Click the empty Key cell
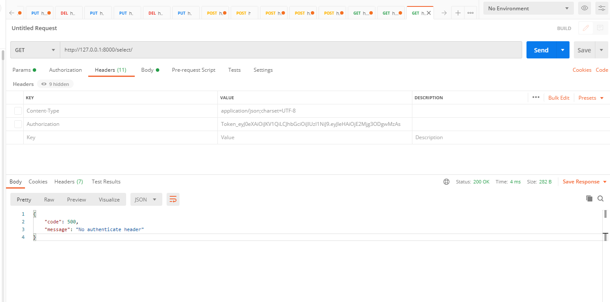Image resolution: width=610 pixels, height=302 pixels. (121, 137)
